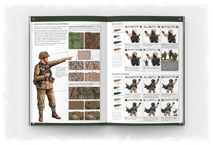Click the 'Eichenlaubmuster (Oak Leaf A)' heading
The width and height of the screenshot is (213, 145).
[x=81, y=27]
